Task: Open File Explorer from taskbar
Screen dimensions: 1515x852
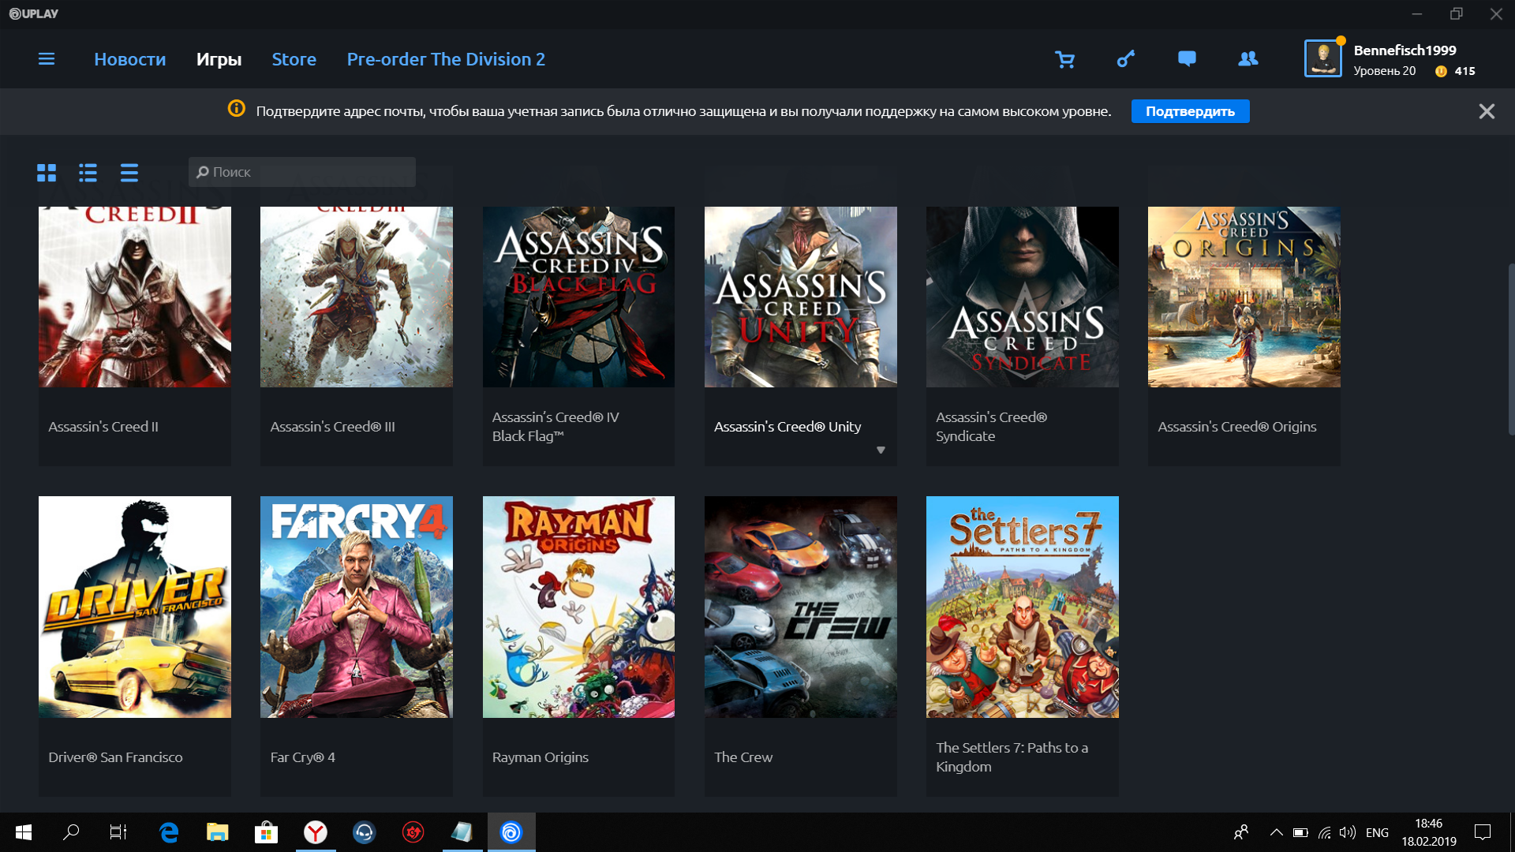Action: click(217, 832)
